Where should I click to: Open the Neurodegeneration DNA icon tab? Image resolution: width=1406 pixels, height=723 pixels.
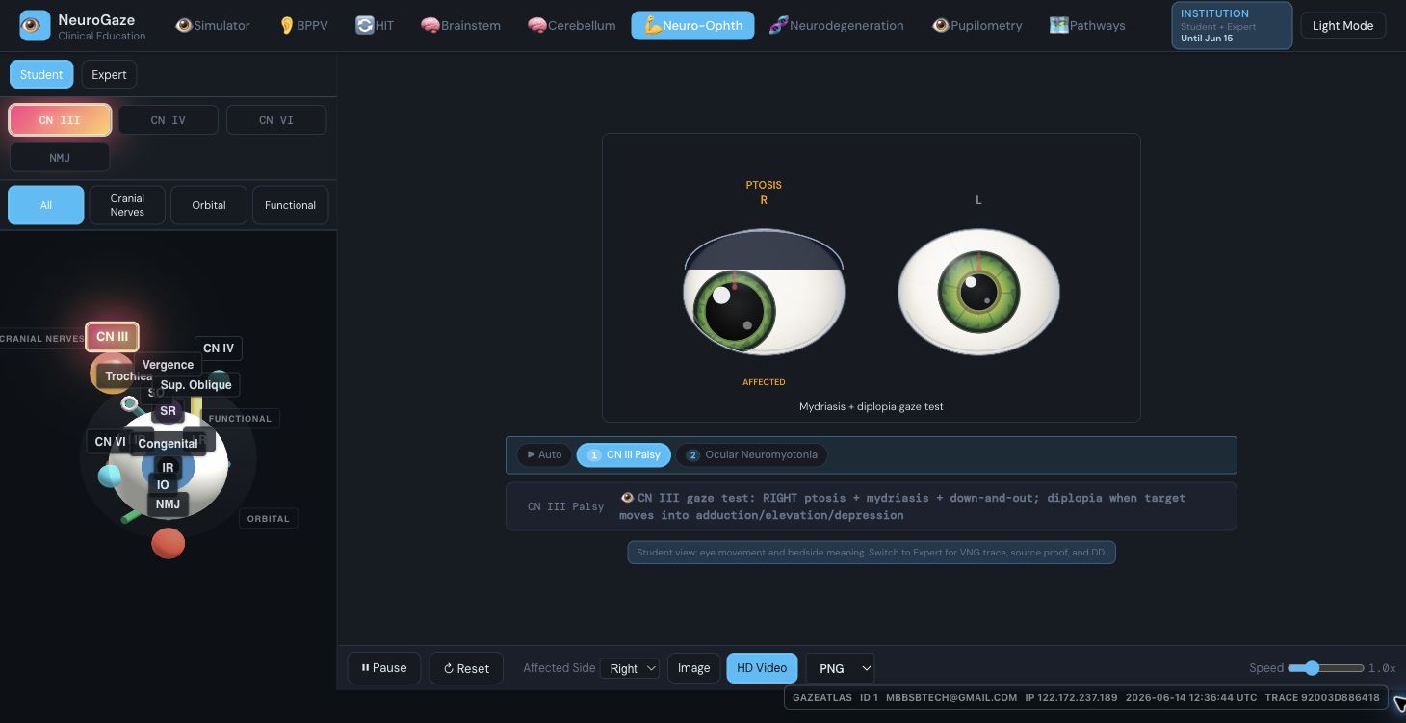[x=836, y=25]
